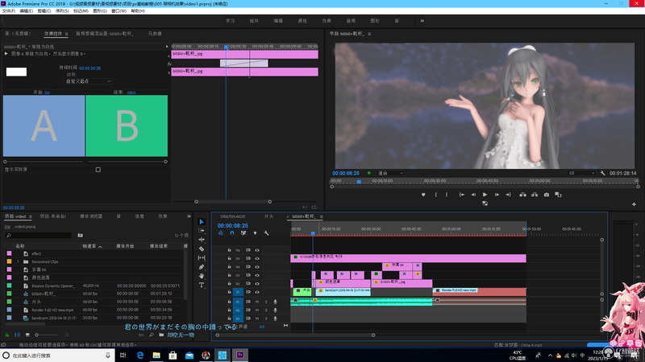Toggle project read-only lock icon
This screenshot has width=645, height=362.
pos(7,335)
